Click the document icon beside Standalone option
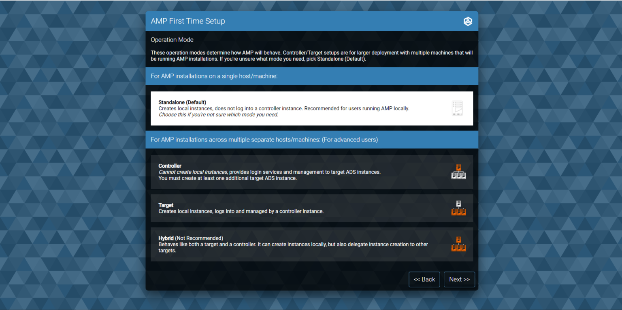This screenshot has height=310, width=622. coord(457,108)
